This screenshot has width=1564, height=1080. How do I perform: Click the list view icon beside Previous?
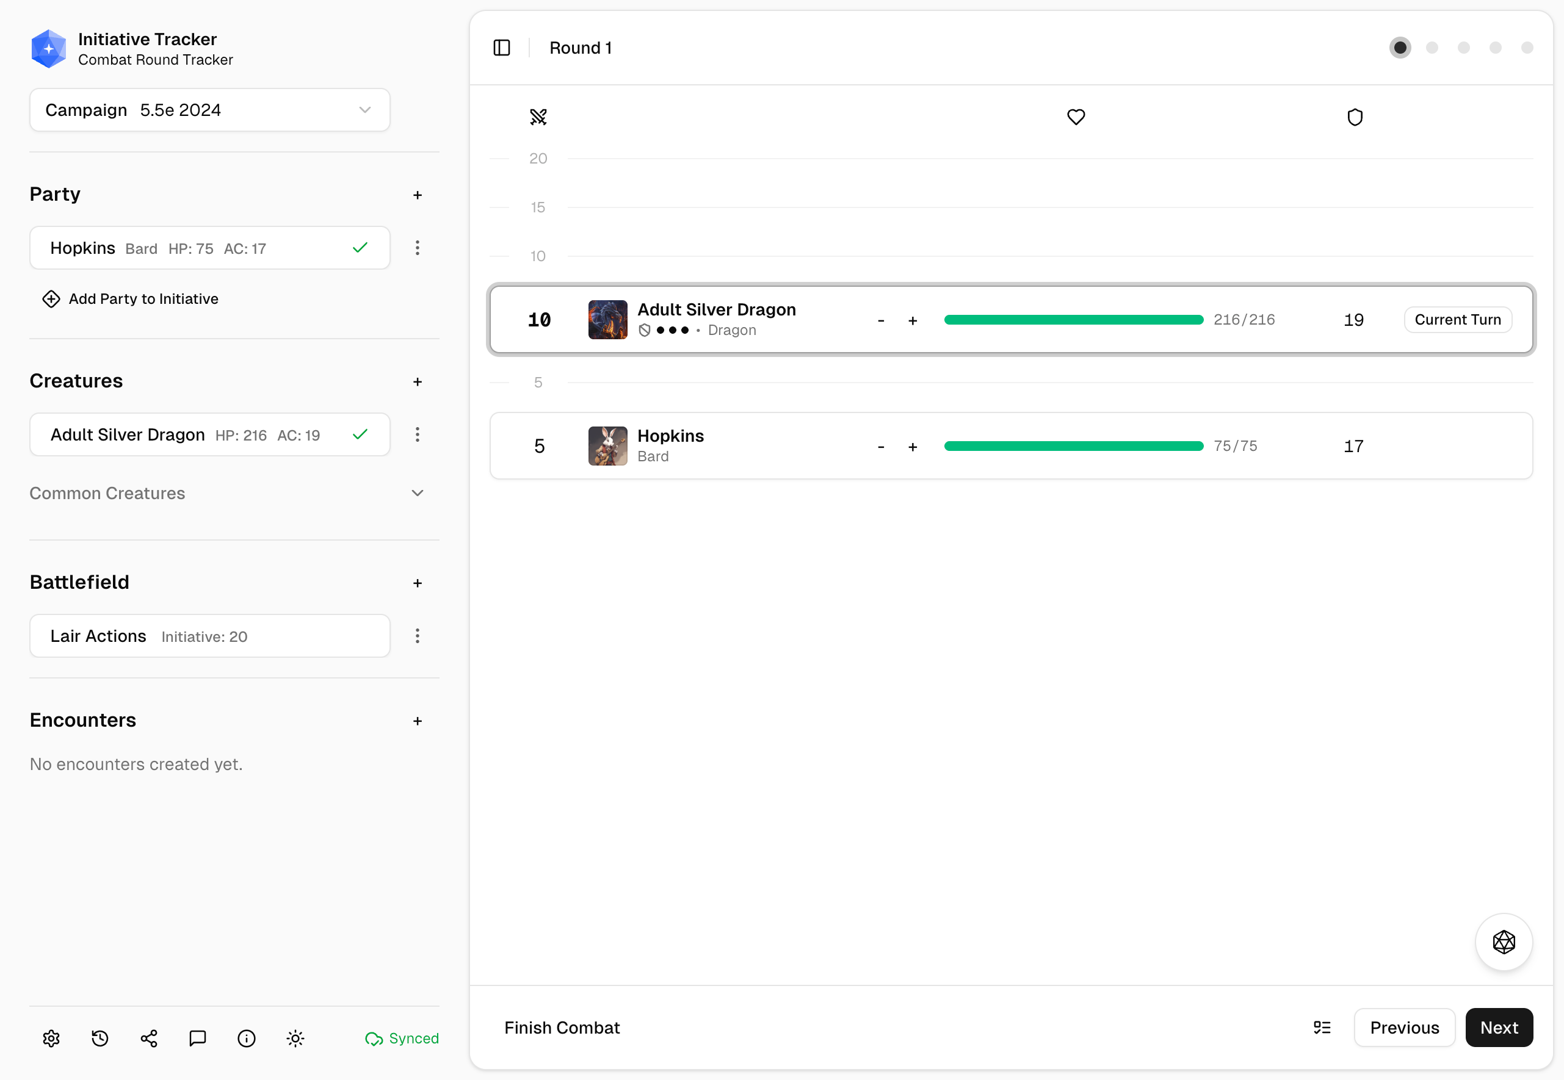pos(1322,1027)
